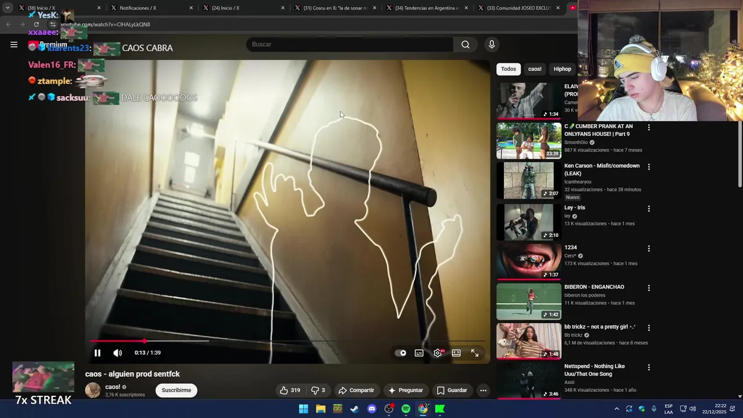Click the site information icon in address bar
The height and width of the screenshot is (418, 743).
[53, 24]
